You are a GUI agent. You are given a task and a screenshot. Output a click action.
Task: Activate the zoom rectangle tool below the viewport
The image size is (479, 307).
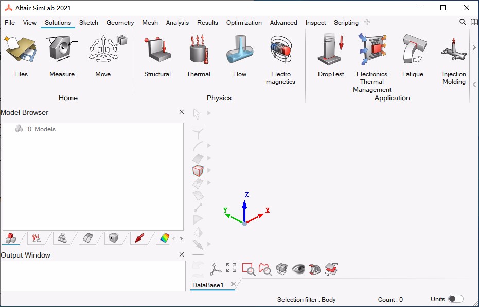249,269
